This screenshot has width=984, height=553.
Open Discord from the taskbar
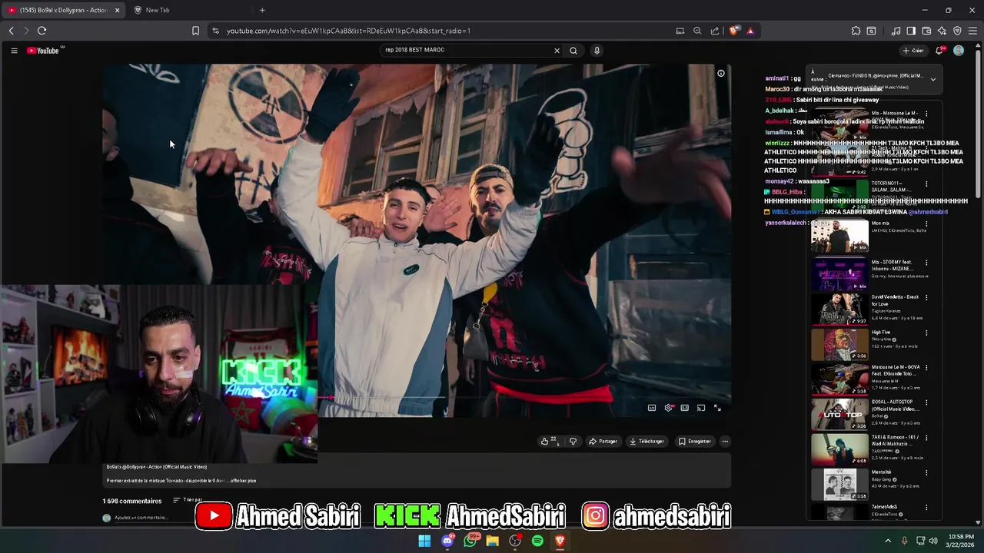tap(447, 541)
